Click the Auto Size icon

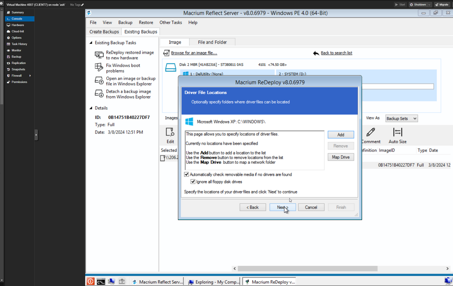[x=397, y=132]
